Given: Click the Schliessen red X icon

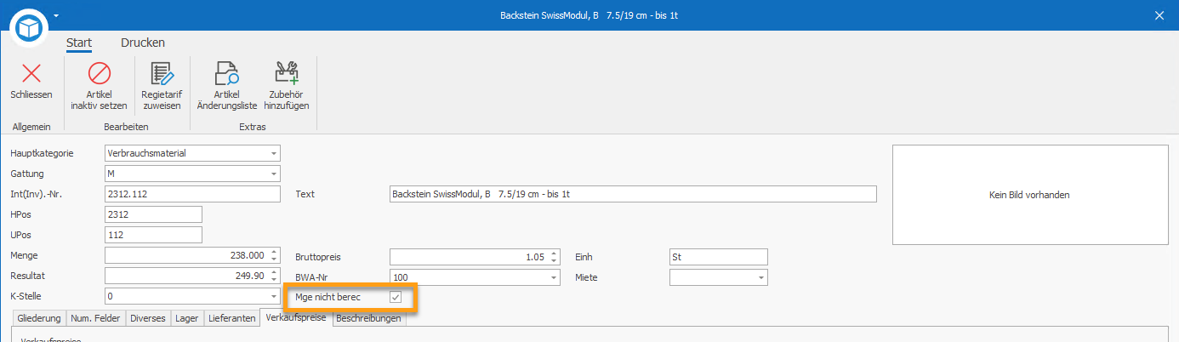Looking at the screenshot, I should [x=31, y=73].
